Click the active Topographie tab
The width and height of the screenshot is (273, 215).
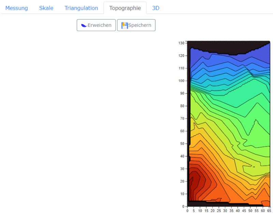click(x=125, y=8)
